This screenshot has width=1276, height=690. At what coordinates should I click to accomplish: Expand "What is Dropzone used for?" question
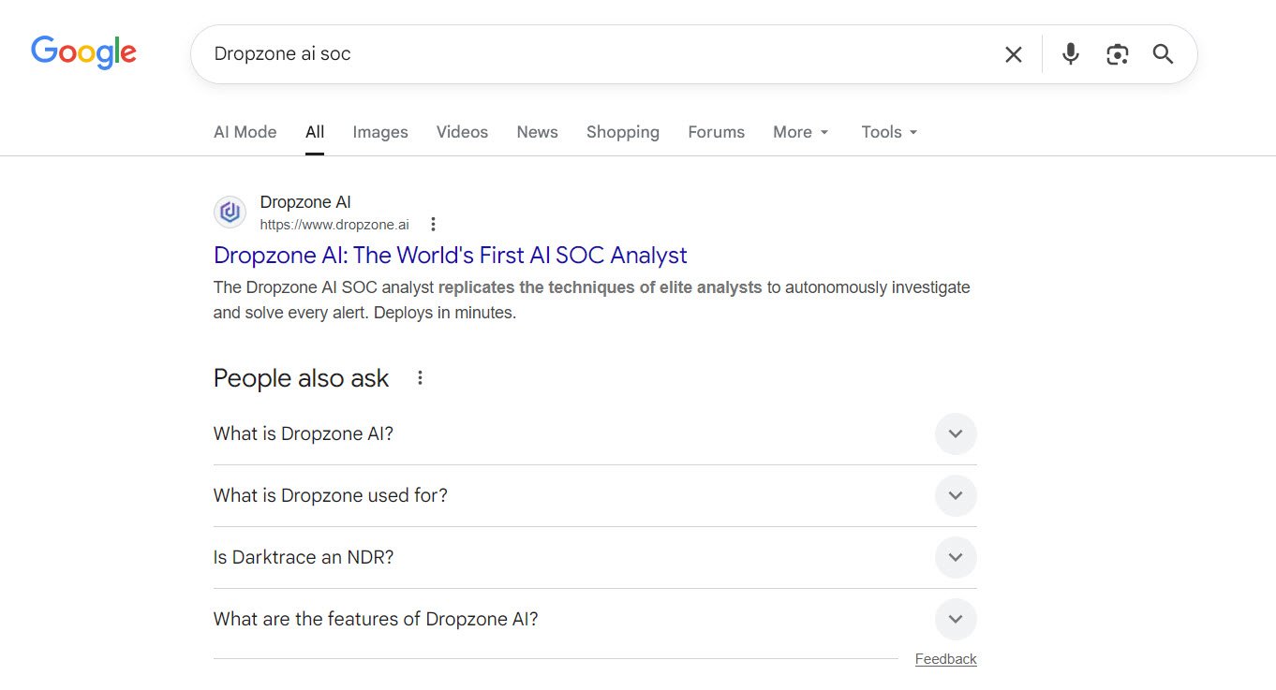tap(955, 496)
